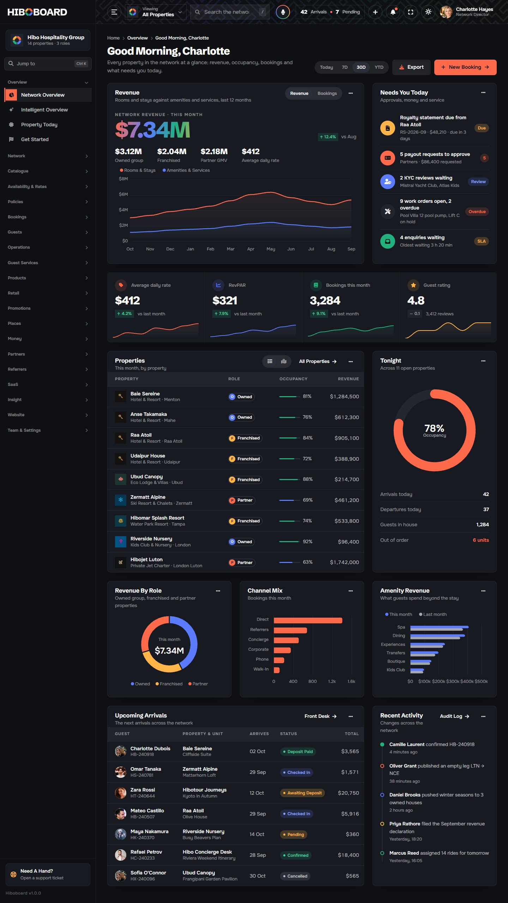The width and height of the screenshot is (508, 903).
Task: Click the plus quick-add icon in header
Action: [375, 12]
